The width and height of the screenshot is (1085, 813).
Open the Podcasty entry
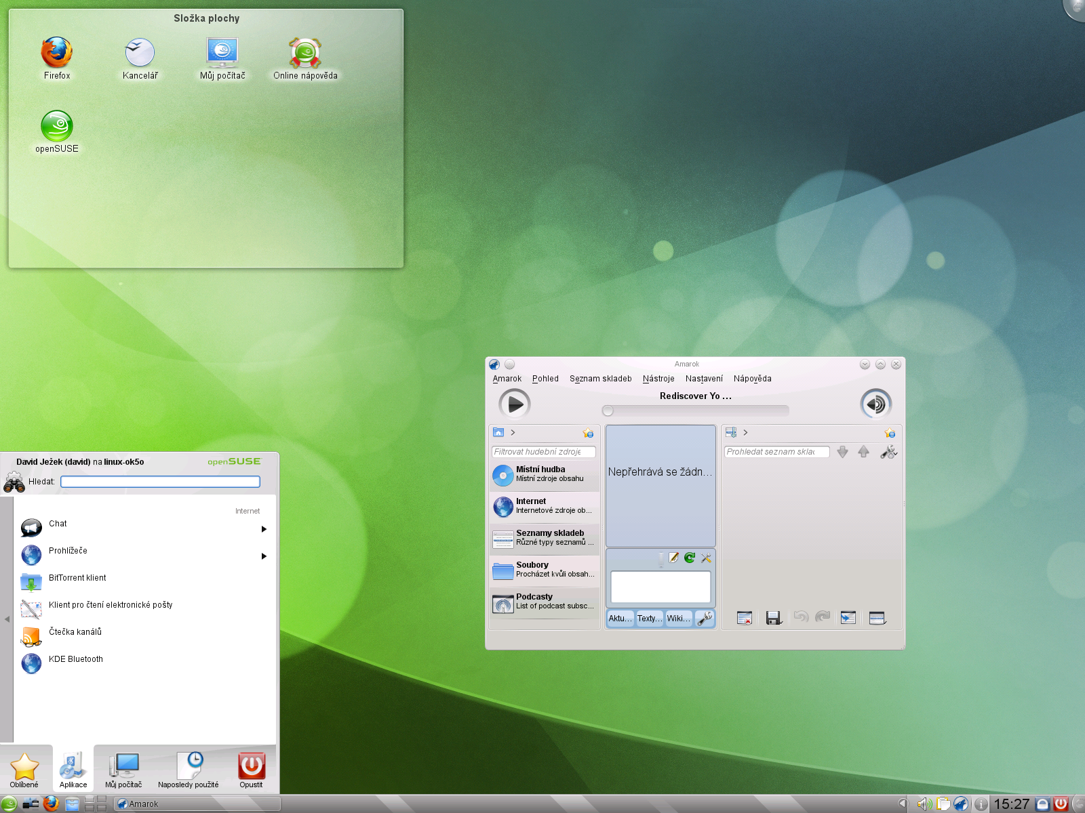[x=545, y=602]
